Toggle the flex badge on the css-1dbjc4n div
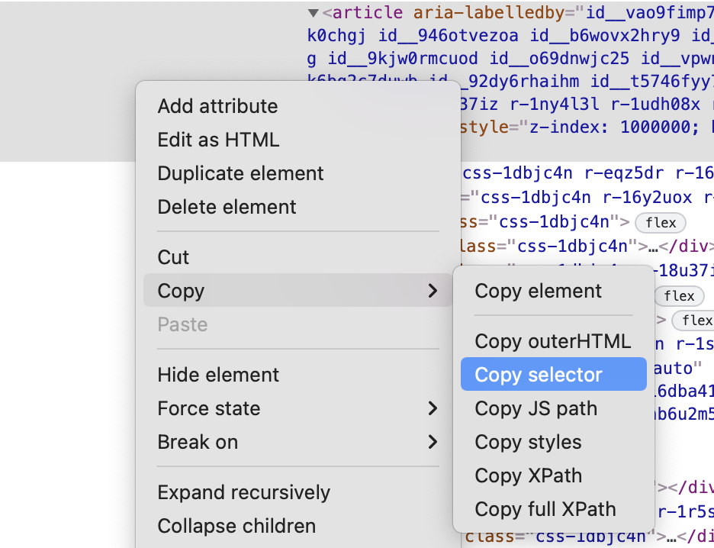The height and width of the screenshot is (548, 714). click(661, 223)
